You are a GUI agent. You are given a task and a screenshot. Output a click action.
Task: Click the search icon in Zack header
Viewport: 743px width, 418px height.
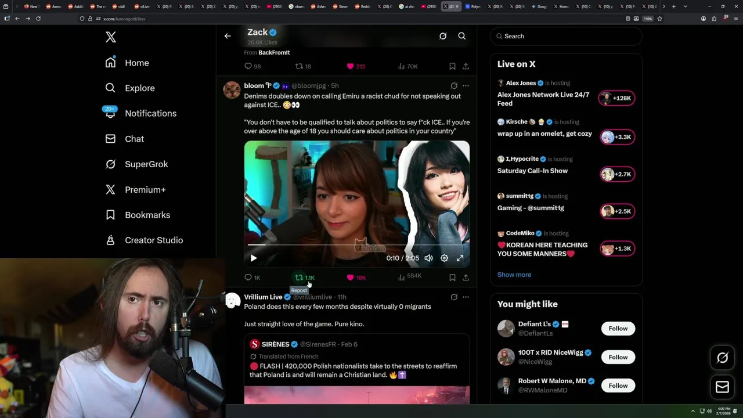coord(462,36)
